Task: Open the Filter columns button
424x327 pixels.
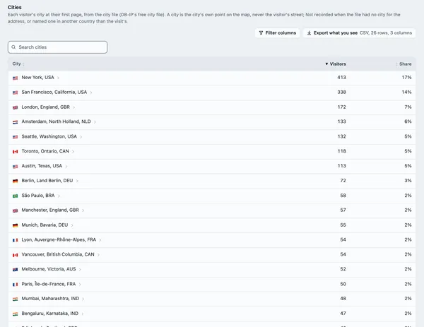Action: [278, 33]
